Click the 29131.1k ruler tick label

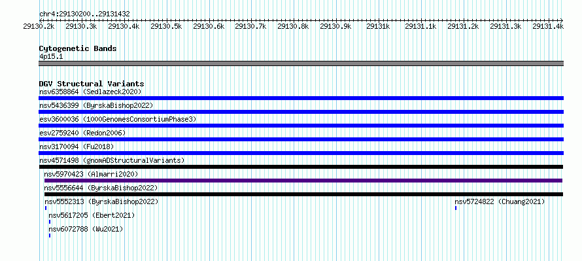point(420,26)
